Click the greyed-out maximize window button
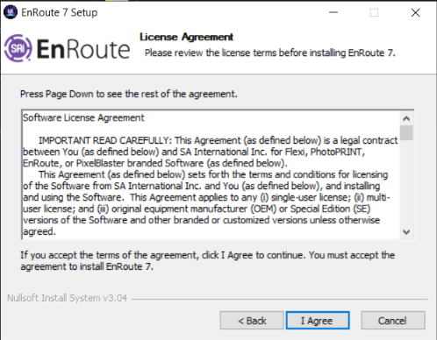This screenshot has width=437, height=340. click(x=374, y=12)
